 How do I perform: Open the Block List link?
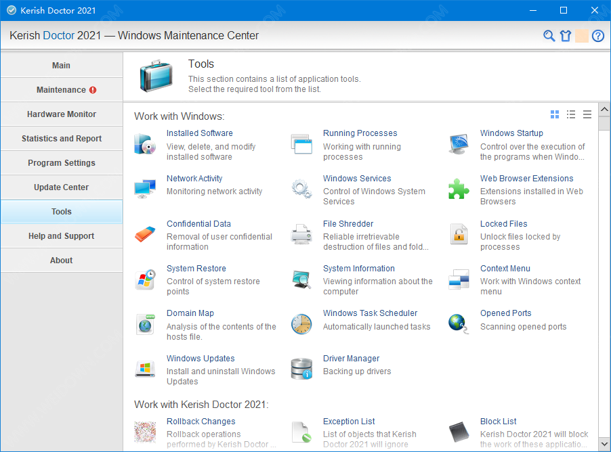coord(498,422)
